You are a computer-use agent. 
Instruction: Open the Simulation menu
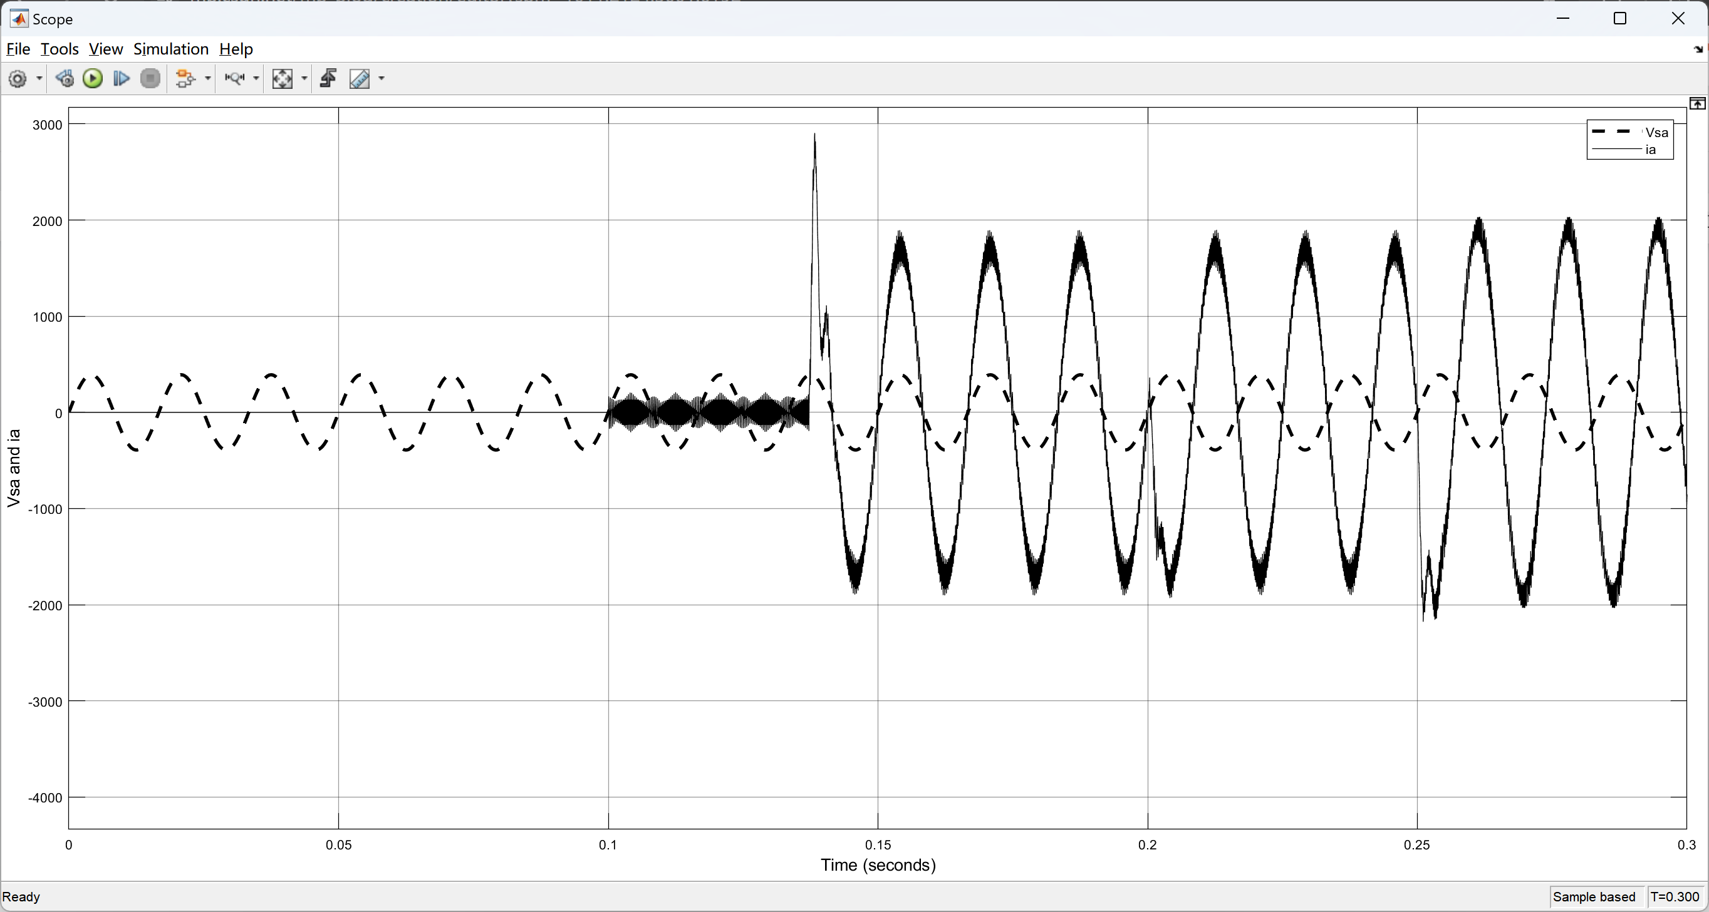(170, 49)
